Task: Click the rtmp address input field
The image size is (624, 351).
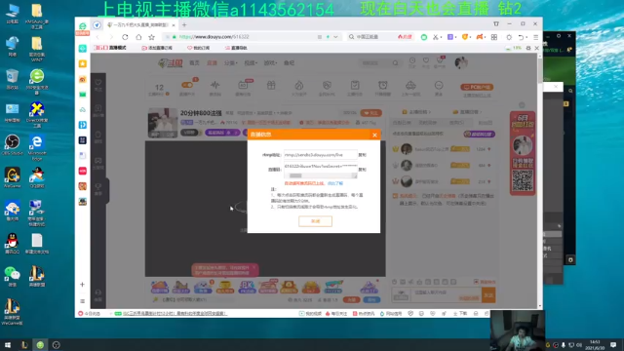Action: click(x=321, y=155)
